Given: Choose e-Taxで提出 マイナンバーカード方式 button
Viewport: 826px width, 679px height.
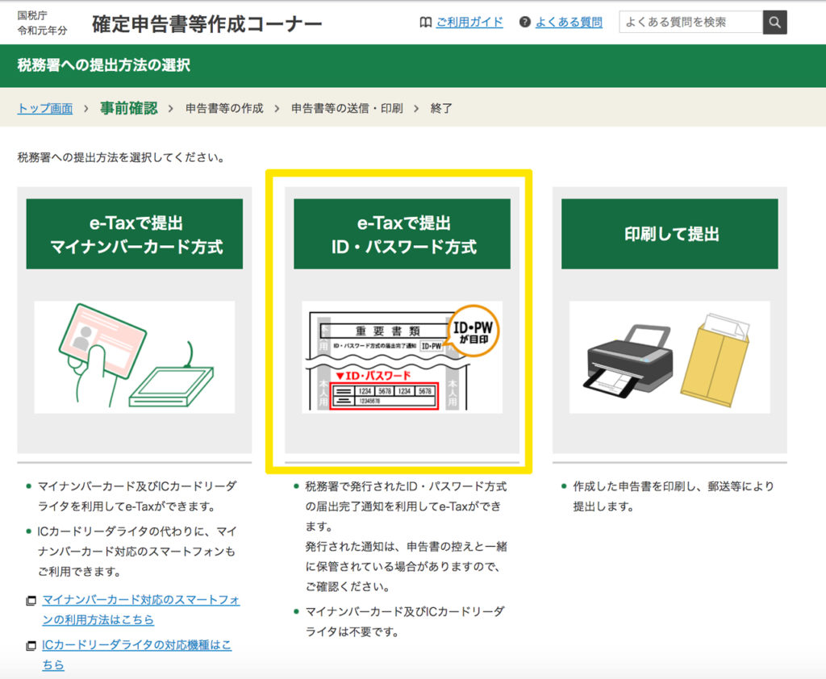Looking at the screenshot, I should [x=135, y=234].
